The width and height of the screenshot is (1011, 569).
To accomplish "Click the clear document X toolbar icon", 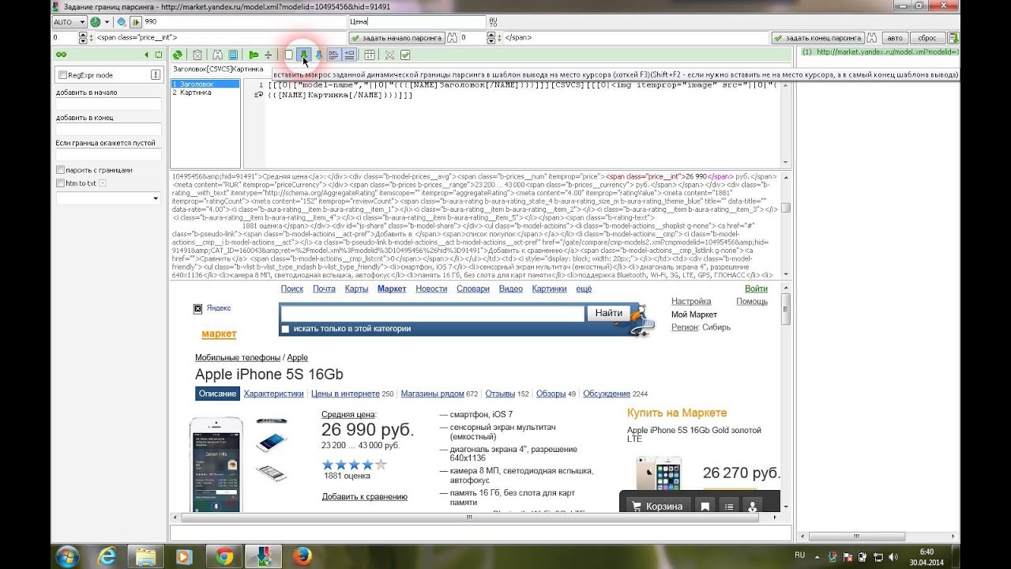I will tap(197, 55).
